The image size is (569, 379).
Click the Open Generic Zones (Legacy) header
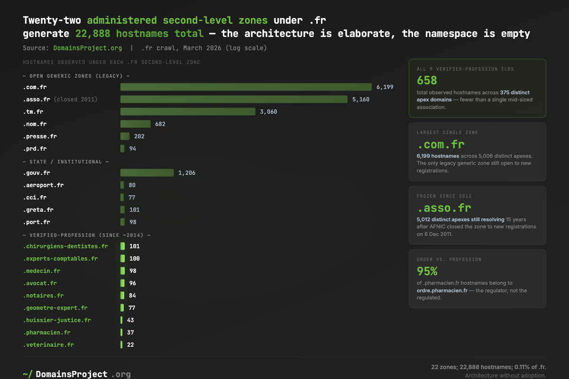tap(76, 76)
